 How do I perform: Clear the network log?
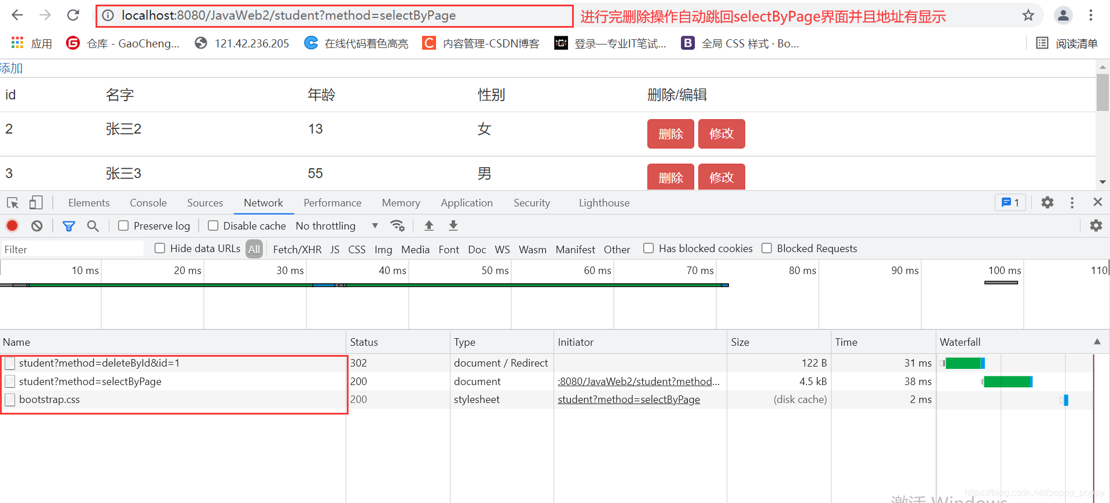pos(37,225)
